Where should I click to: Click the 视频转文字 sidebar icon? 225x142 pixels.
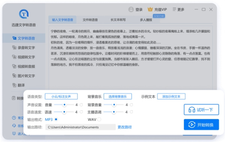(x=14, y=57)
